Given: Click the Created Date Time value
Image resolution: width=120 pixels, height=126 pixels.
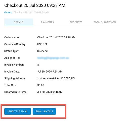Looking at the screenshot, I should pos(50,92).
